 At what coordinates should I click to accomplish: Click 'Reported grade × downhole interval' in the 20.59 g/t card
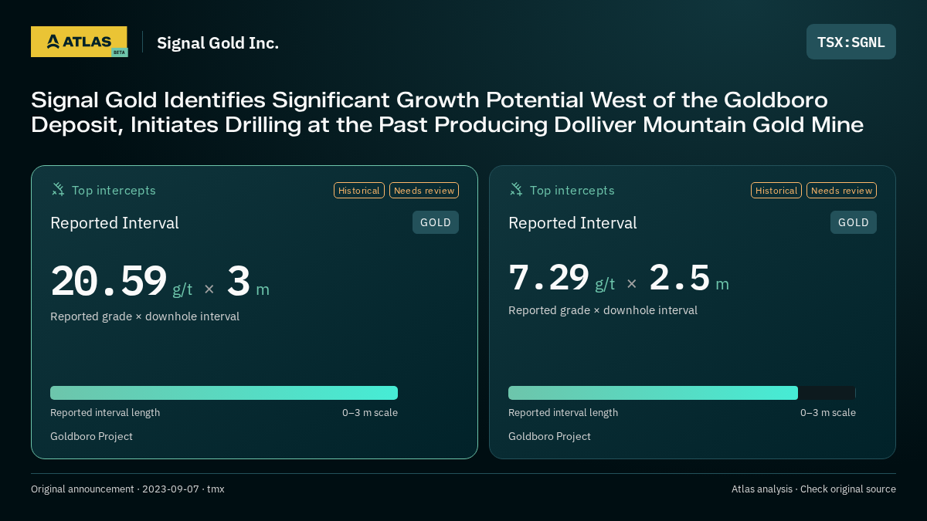click(x=144, y=316)
